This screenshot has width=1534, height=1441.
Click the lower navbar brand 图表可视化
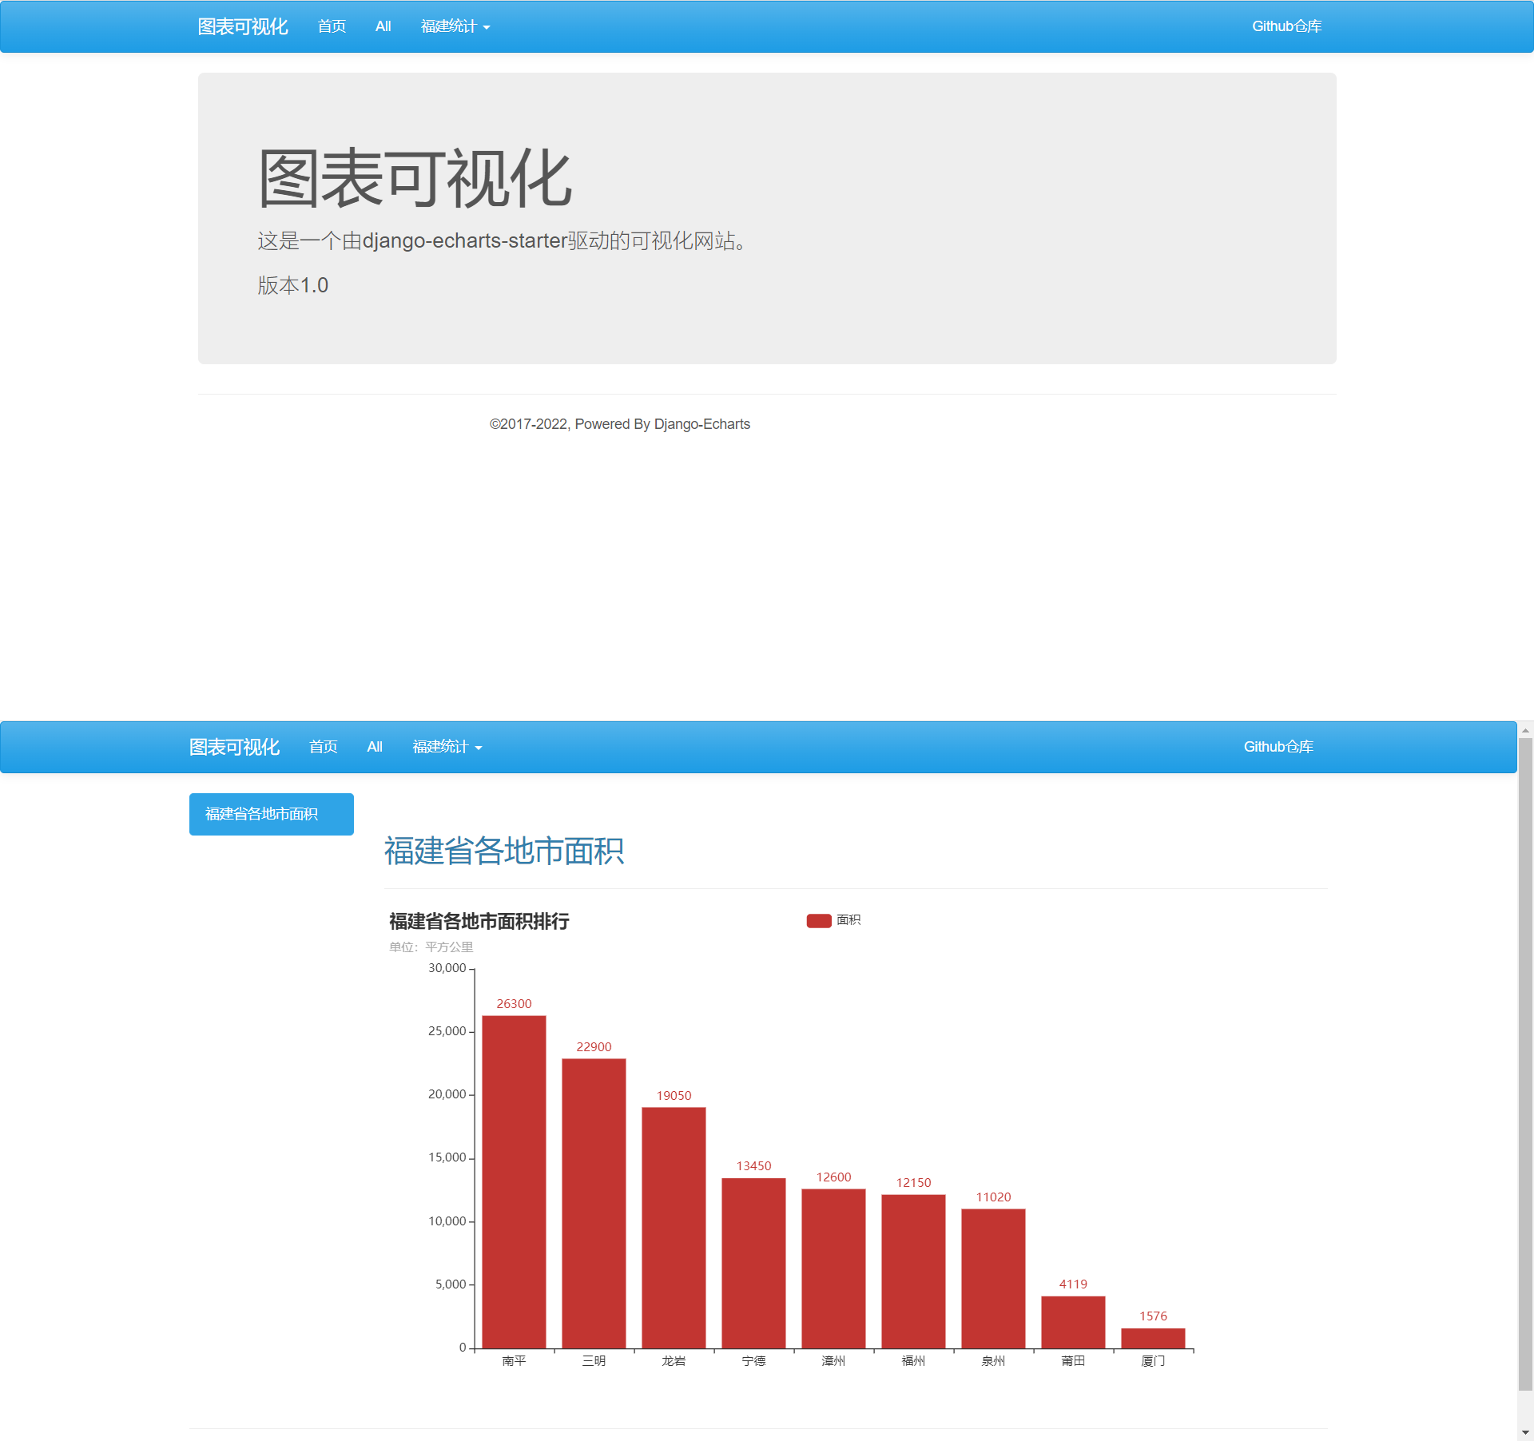click(234, 747)
